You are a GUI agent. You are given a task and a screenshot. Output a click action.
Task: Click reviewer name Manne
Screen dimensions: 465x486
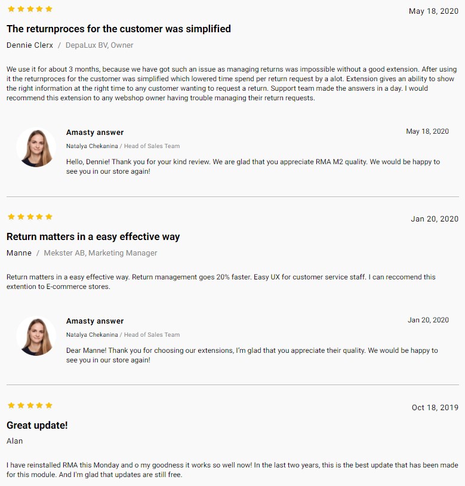click(19, 253)
